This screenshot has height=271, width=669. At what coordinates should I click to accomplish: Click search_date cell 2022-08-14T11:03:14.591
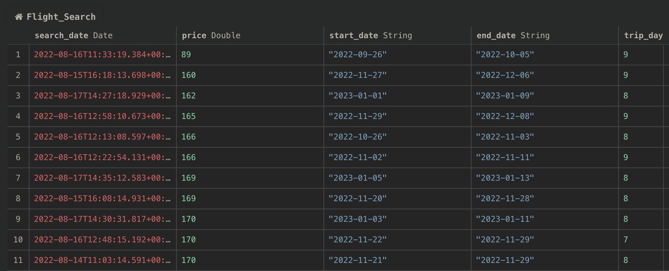pyautogui.click(x=102, y=260)
